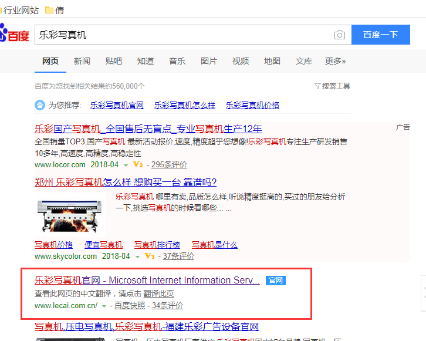This screenshot has width=426, height=341.
Task: Click the V3 credibility badge for locor.com
Action: pyautogui.click(x=137, y=165)
